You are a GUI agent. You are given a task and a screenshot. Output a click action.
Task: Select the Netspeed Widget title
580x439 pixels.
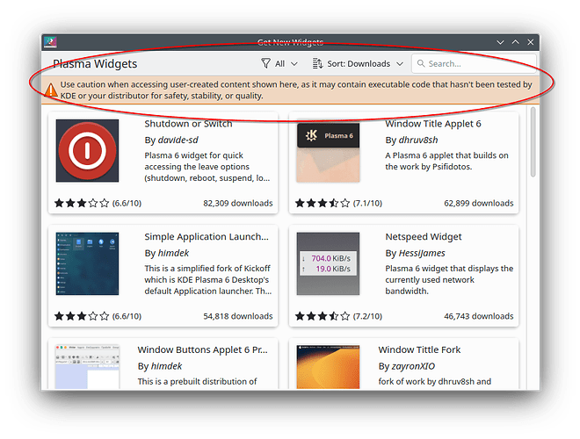click(x=424, y=236)
